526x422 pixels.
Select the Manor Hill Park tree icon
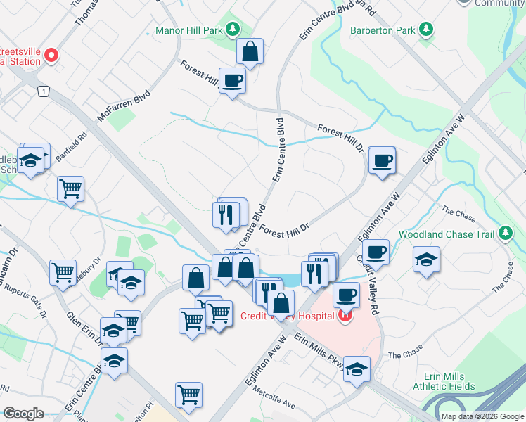click(x=233, y=29)
